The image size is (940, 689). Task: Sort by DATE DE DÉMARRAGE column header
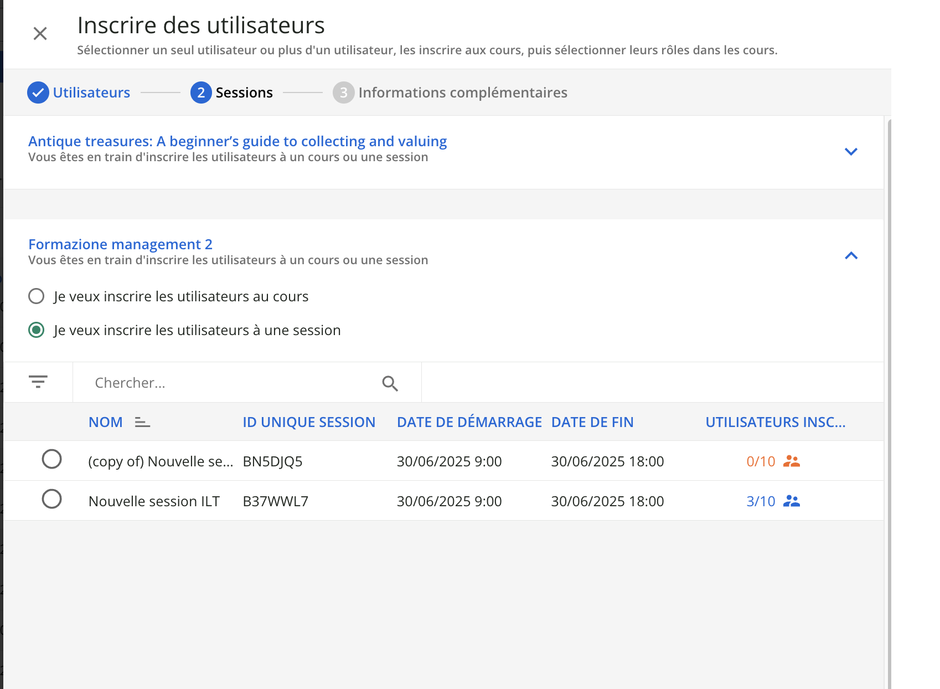pyautogui.click(x=469, y=422)
